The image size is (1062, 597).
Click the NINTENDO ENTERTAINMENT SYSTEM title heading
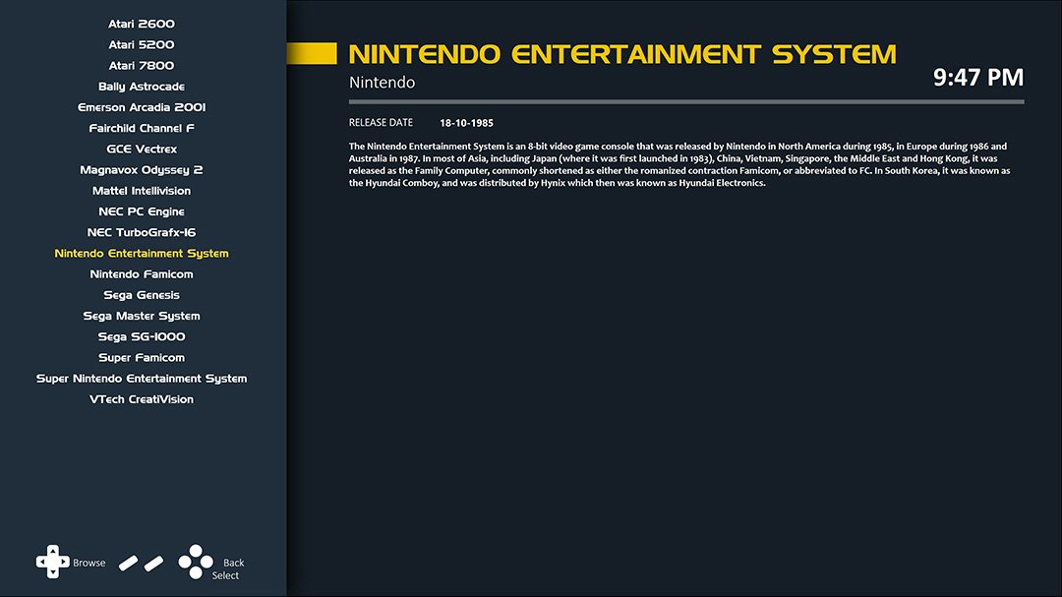[x=622, y=54]
